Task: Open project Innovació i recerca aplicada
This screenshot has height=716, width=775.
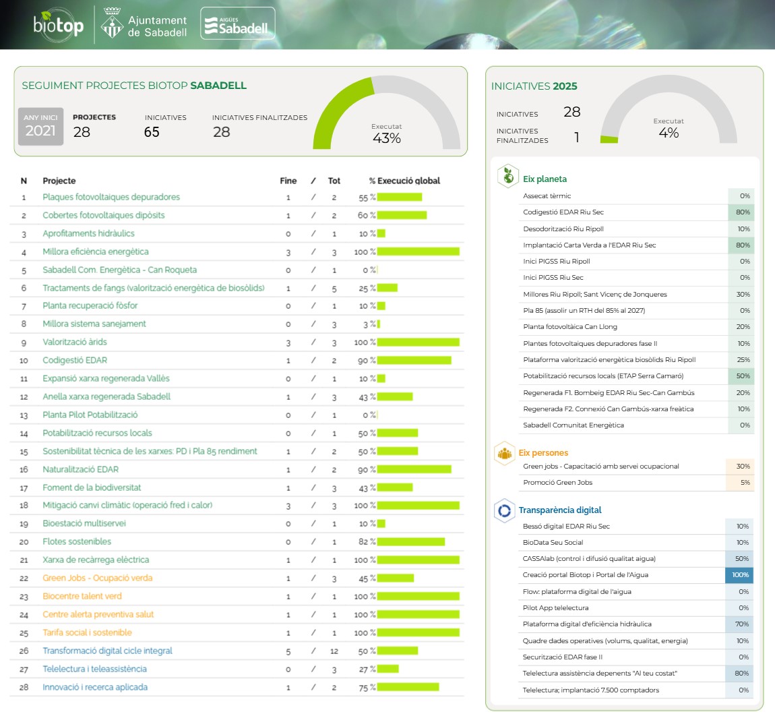Action: click(95, 687)
